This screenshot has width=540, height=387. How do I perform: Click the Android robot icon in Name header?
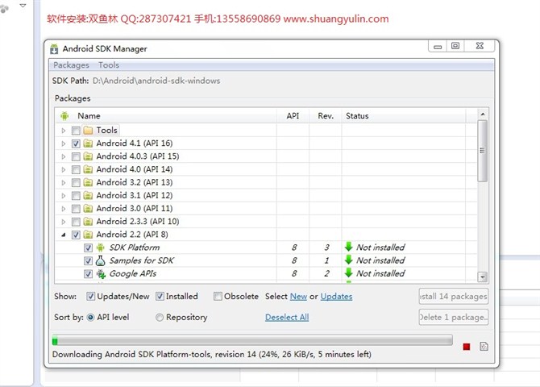[64, 116]
